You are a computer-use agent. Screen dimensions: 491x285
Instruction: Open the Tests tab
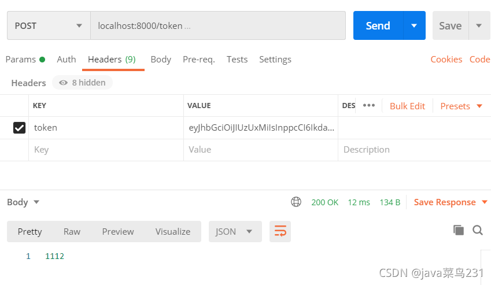pos(237,60)
